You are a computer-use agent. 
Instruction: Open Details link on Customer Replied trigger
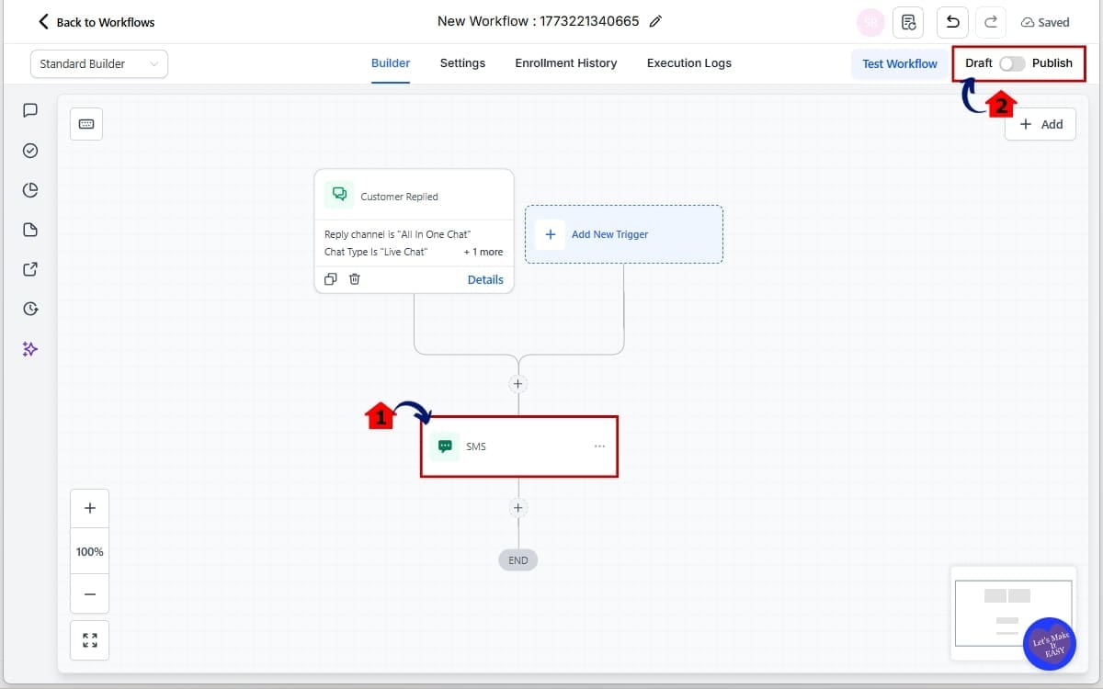click(485, 279)
